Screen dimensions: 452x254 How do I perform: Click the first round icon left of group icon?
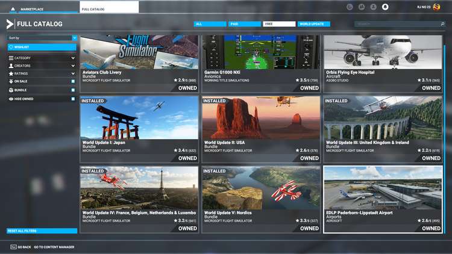[350, 7]
